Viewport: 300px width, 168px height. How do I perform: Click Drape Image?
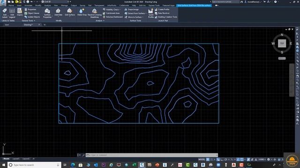132,9
